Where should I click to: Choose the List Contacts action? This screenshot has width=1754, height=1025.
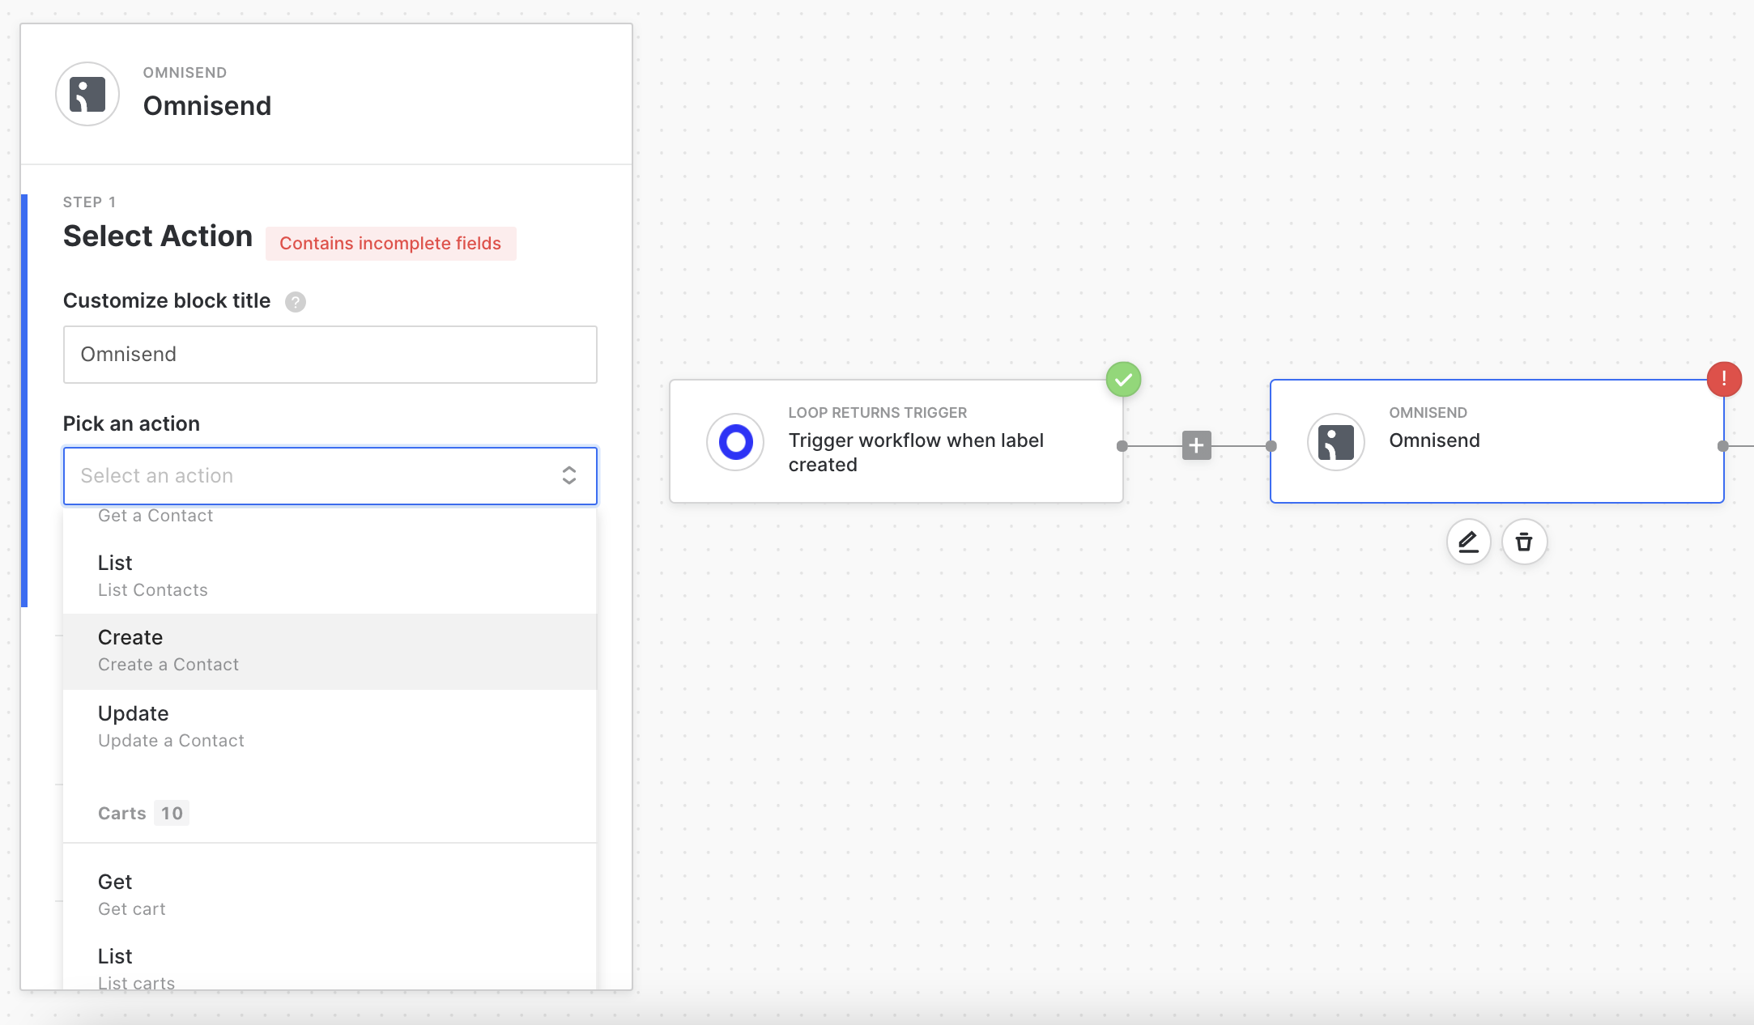click(330, 576)
